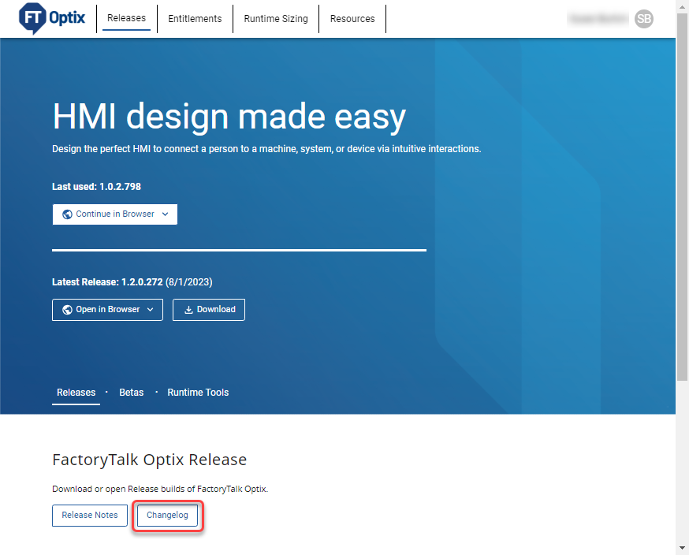Expand the Open in Browser dropdown chevron
Viewport: 689px width, 555px height.
[x=150, y=310]
